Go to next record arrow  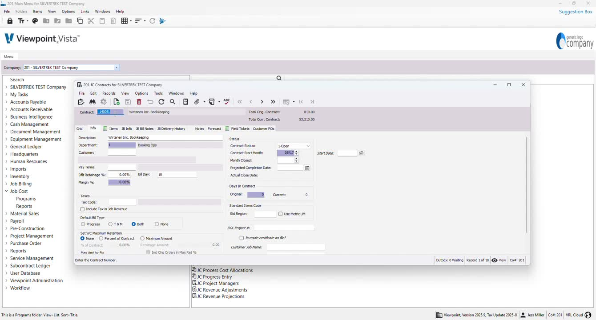[262, 102]
